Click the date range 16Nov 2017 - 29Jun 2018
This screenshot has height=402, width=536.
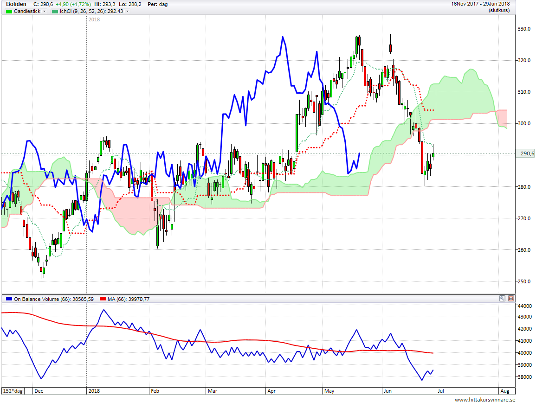pyautogui.click(x=480, y=4)
